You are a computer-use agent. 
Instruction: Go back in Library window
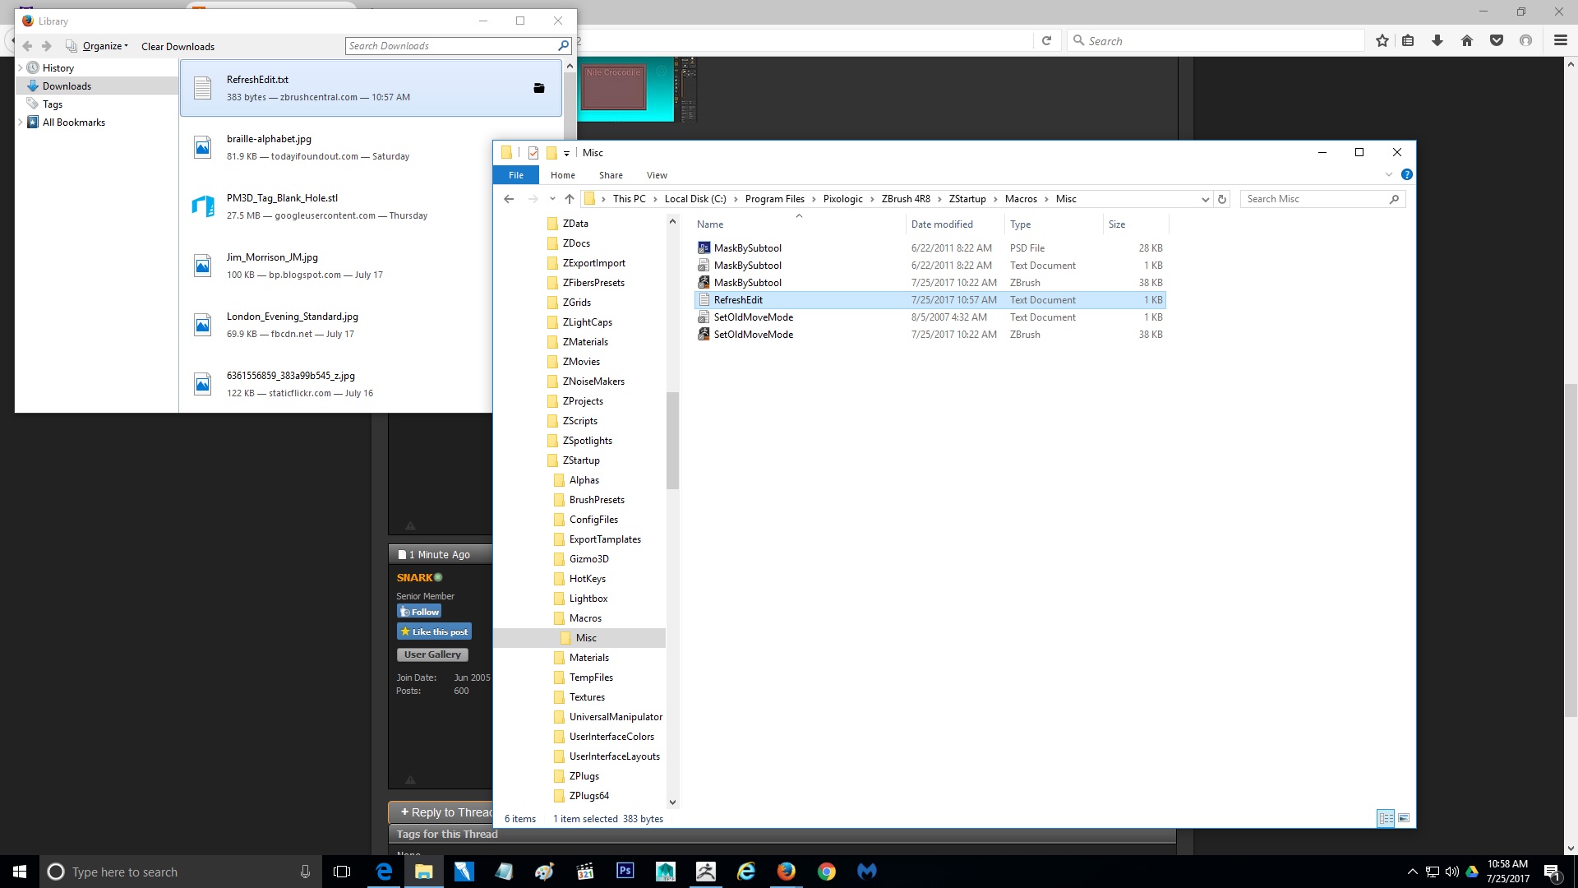coord(27,46)
